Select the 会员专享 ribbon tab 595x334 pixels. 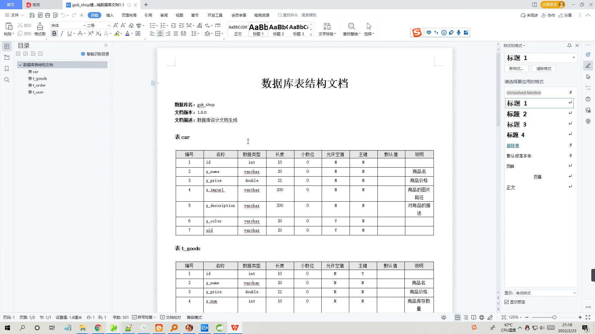[238, 15]
